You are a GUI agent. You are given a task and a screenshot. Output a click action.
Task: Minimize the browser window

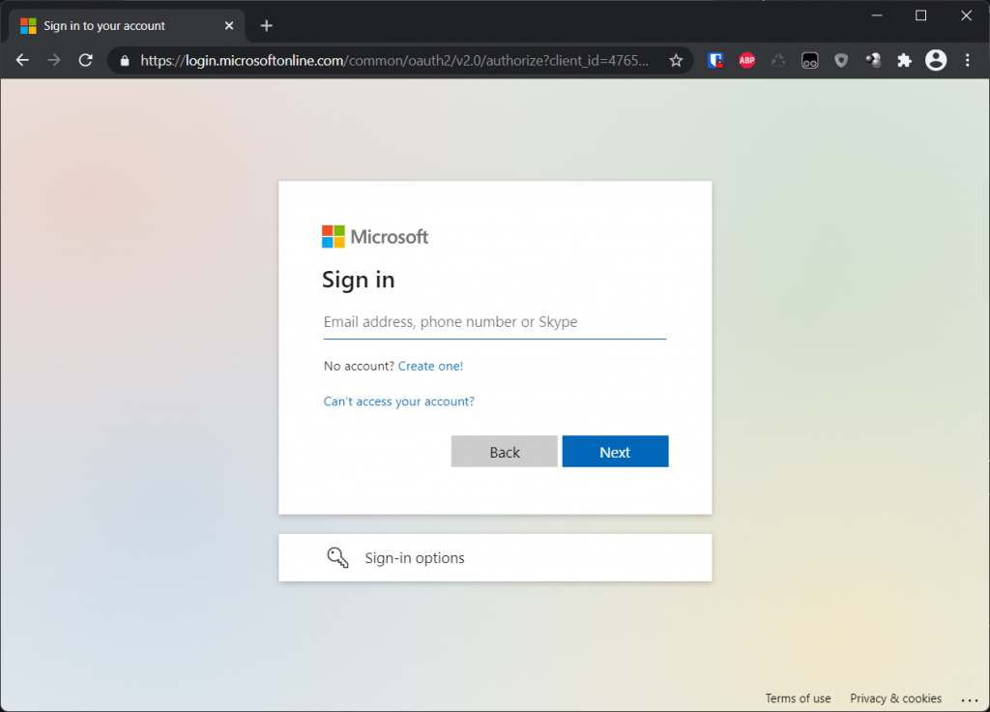877,15
